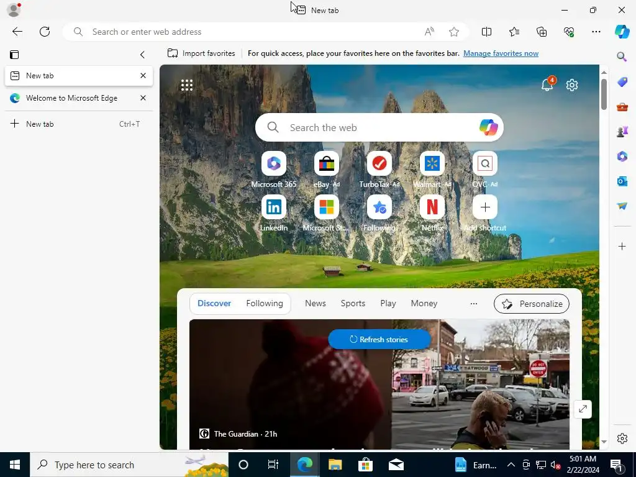
Task: Open the app launcher grid on the new tab page
Action: 186,85
